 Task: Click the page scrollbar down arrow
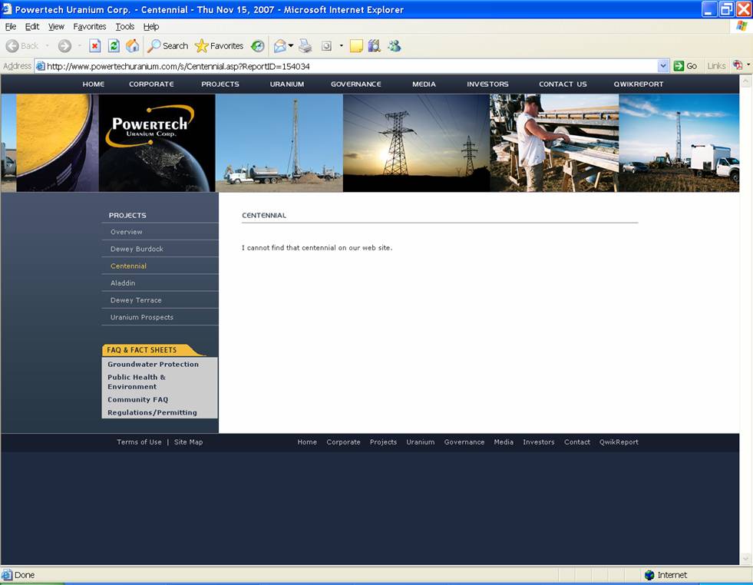tap(745, 558)
